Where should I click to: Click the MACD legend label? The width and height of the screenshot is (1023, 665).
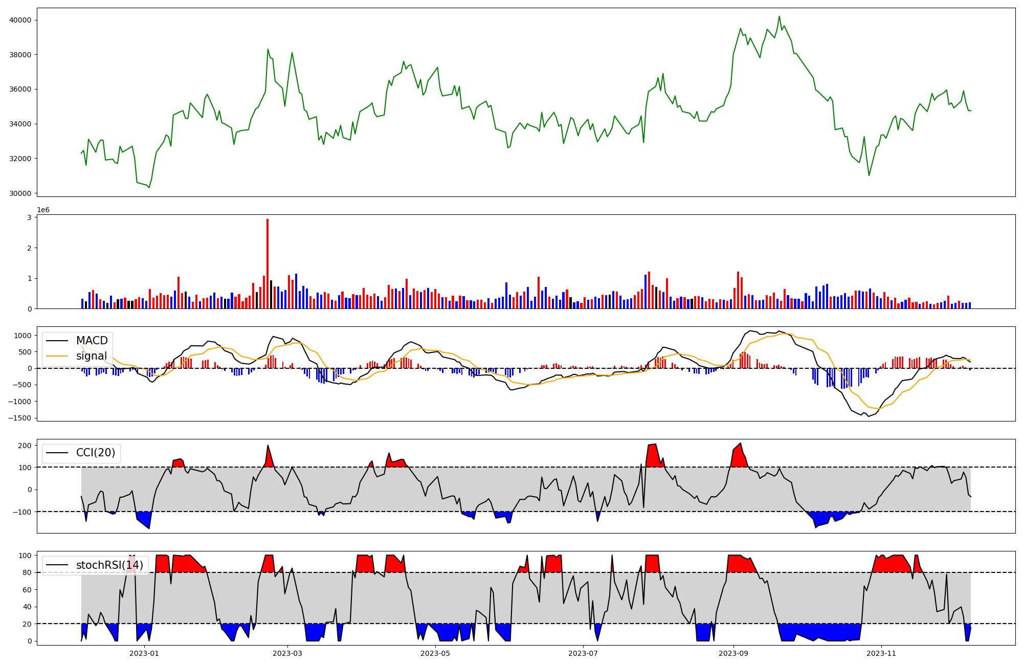[x=92, y=341]
